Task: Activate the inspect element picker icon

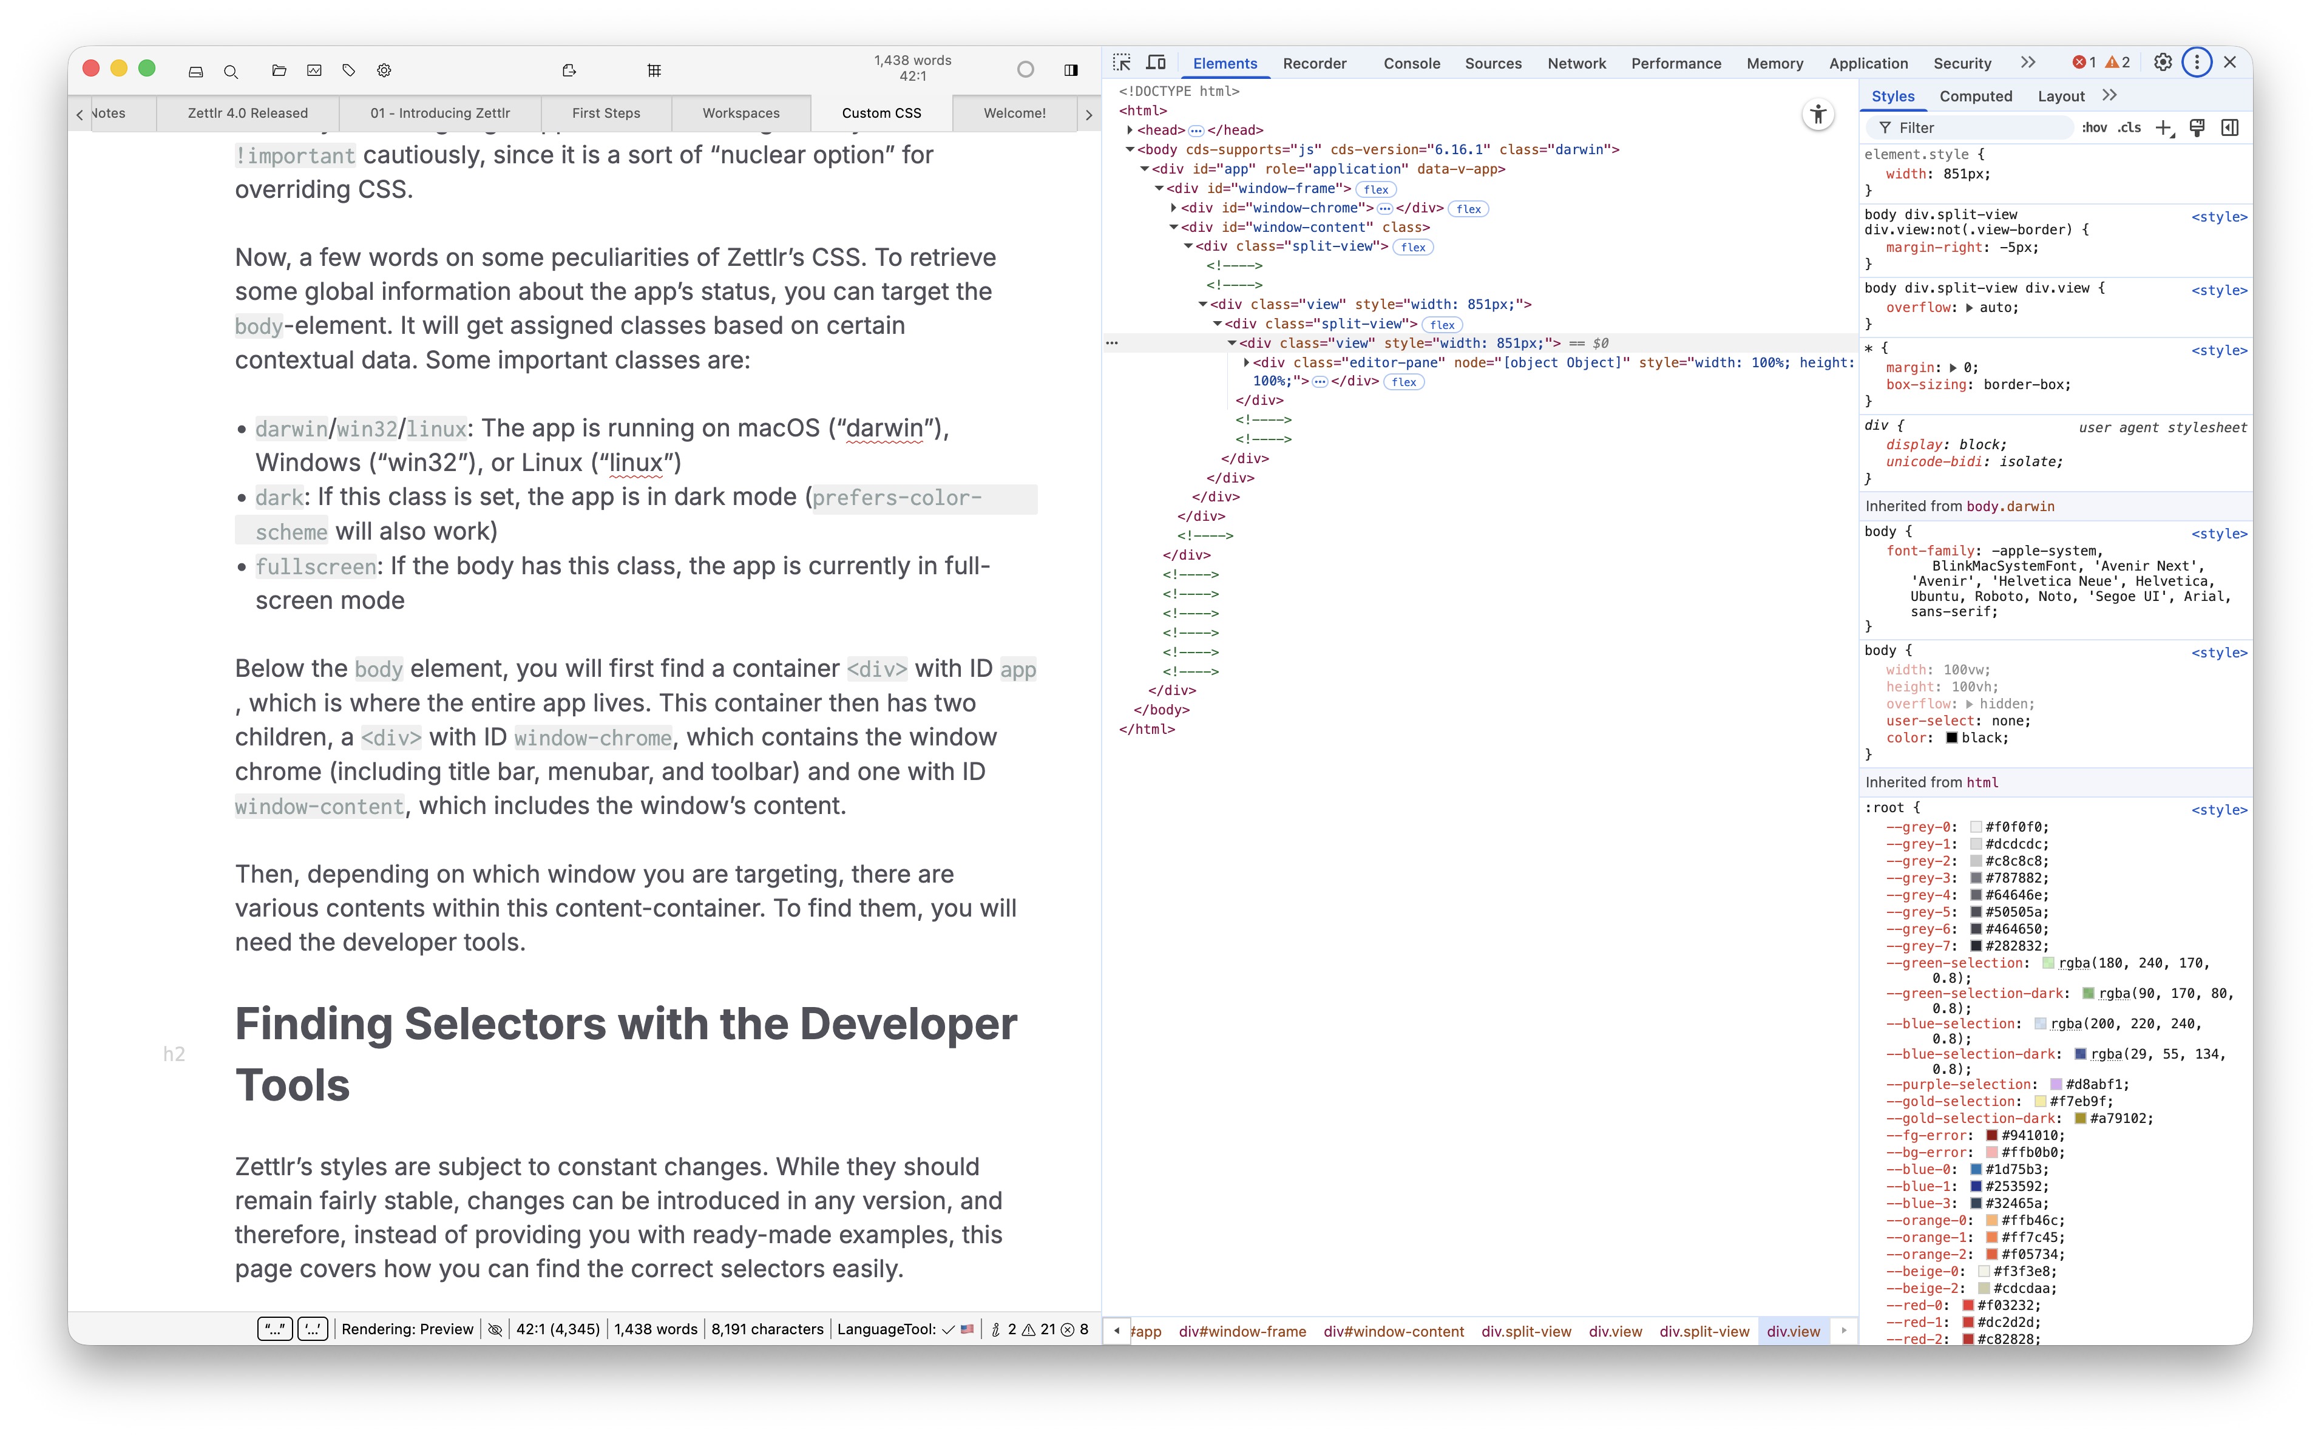Action: click(1122, 63)
